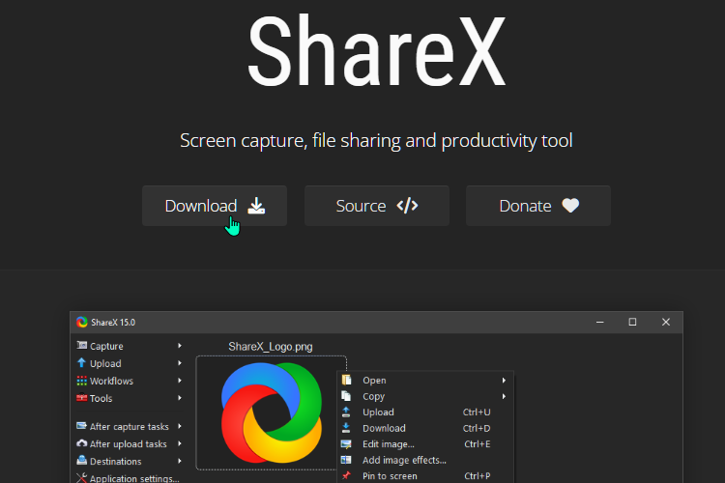Click the code brackets icon beside Source
This screenshot has width=725, height=483.
[x=407, y=205]
